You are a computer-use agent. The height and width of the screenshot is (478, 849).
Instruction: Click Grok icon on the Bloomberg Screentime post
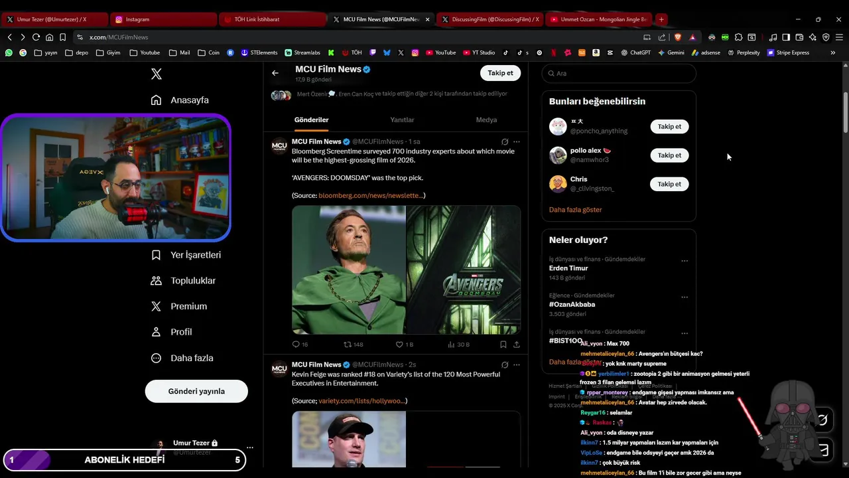[505, 141]
